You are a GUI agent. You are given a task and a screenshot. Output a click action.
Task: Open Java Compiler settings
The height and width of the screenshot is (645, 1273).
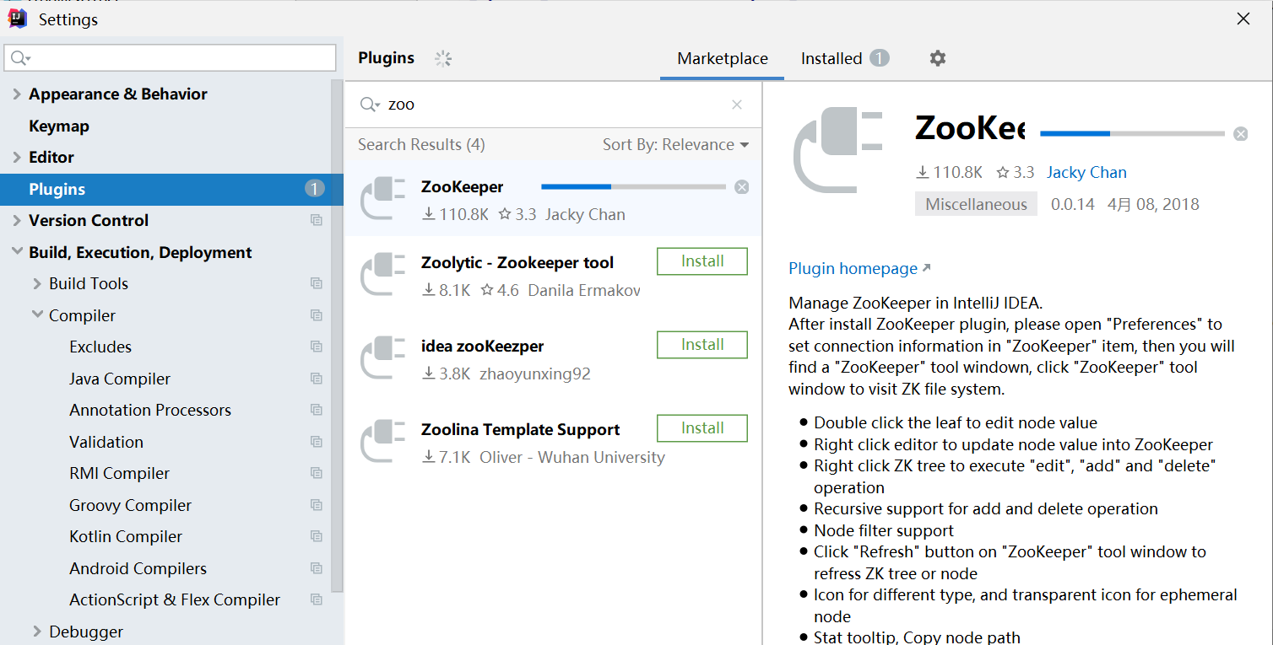tap(120, 379)
